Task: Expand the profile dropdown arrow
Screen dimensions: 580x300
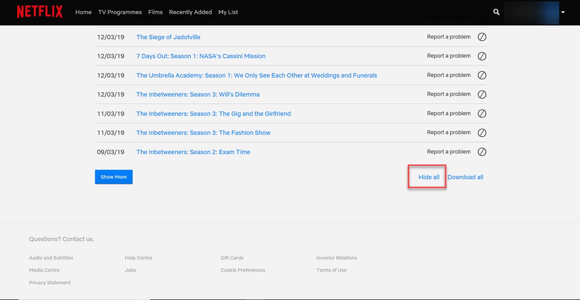Action: point(563,12)
